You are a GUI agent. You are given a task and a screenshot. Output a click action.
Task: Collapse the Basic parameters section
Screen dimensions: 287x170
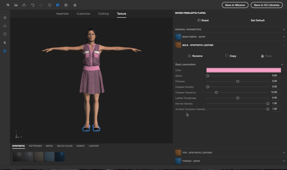click(282, 65)
